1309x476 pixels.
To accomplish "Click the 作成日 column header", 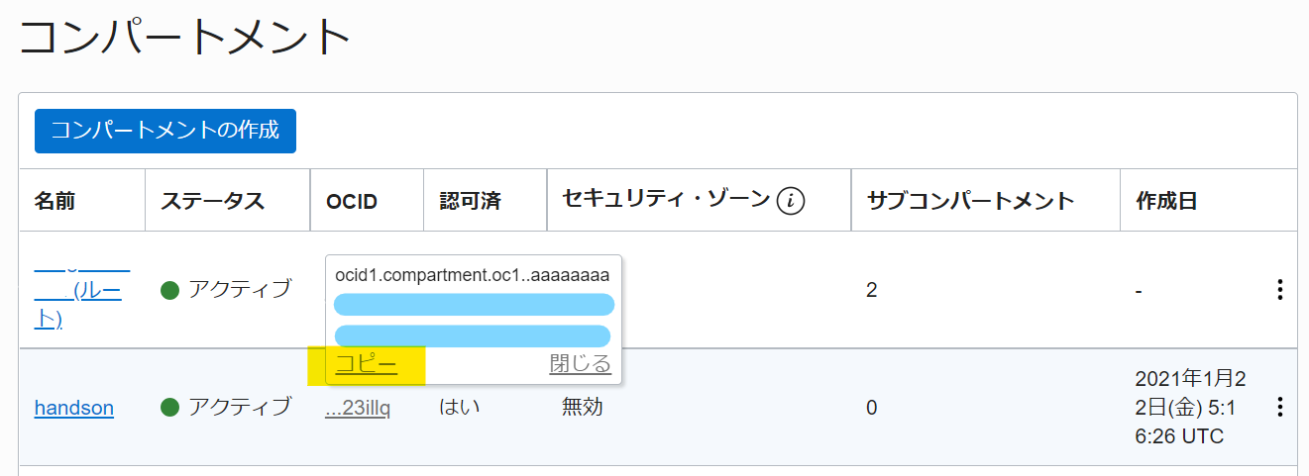I will point(1166,201).
